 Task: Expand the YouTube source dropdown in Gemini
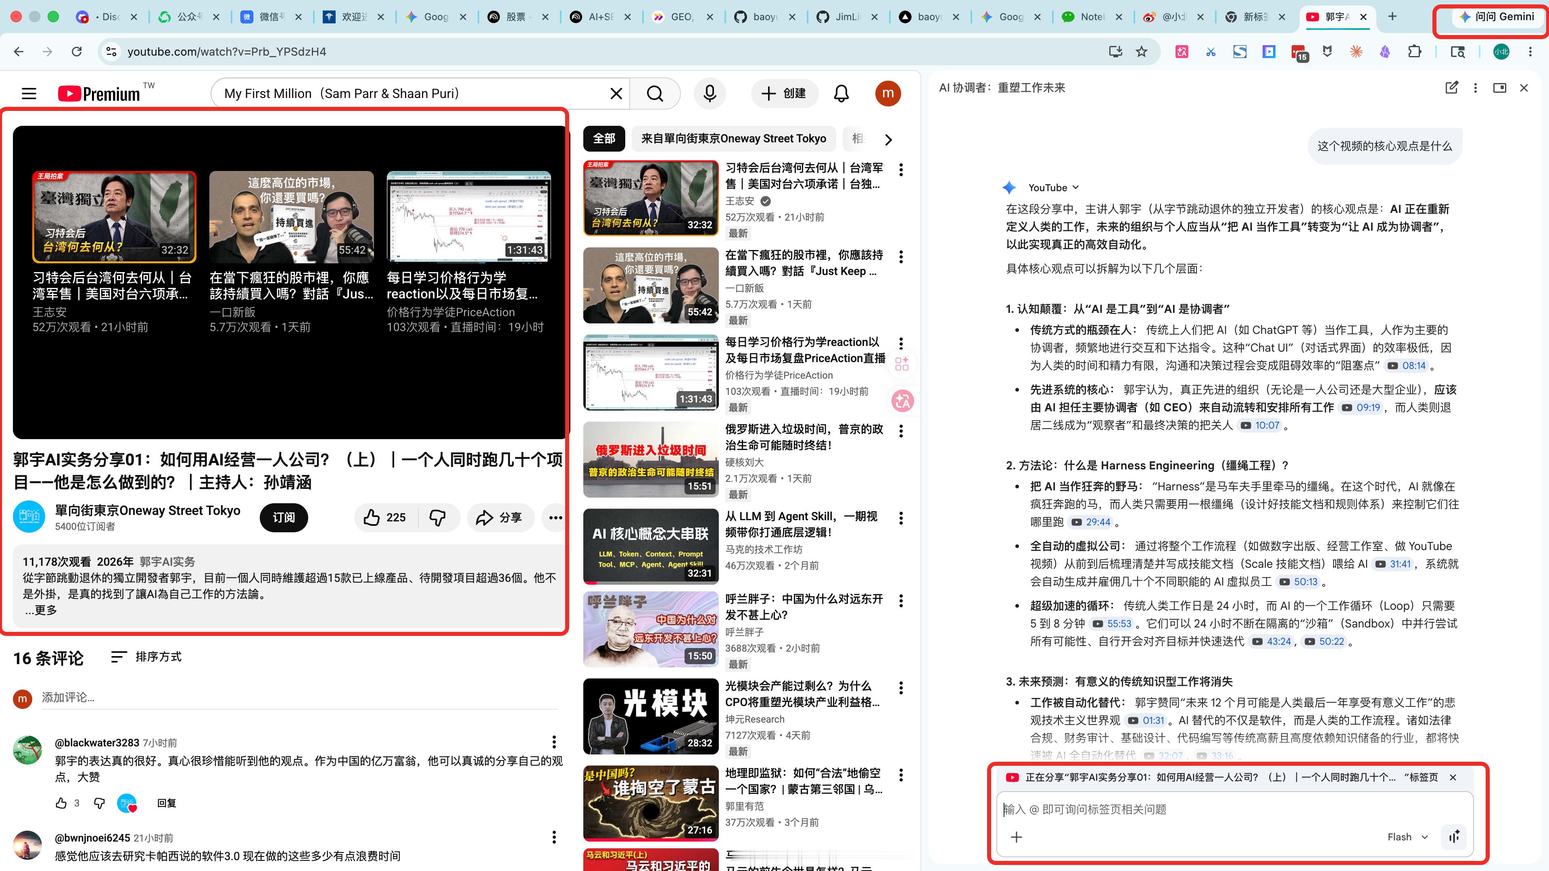(x=1053, y=188)
